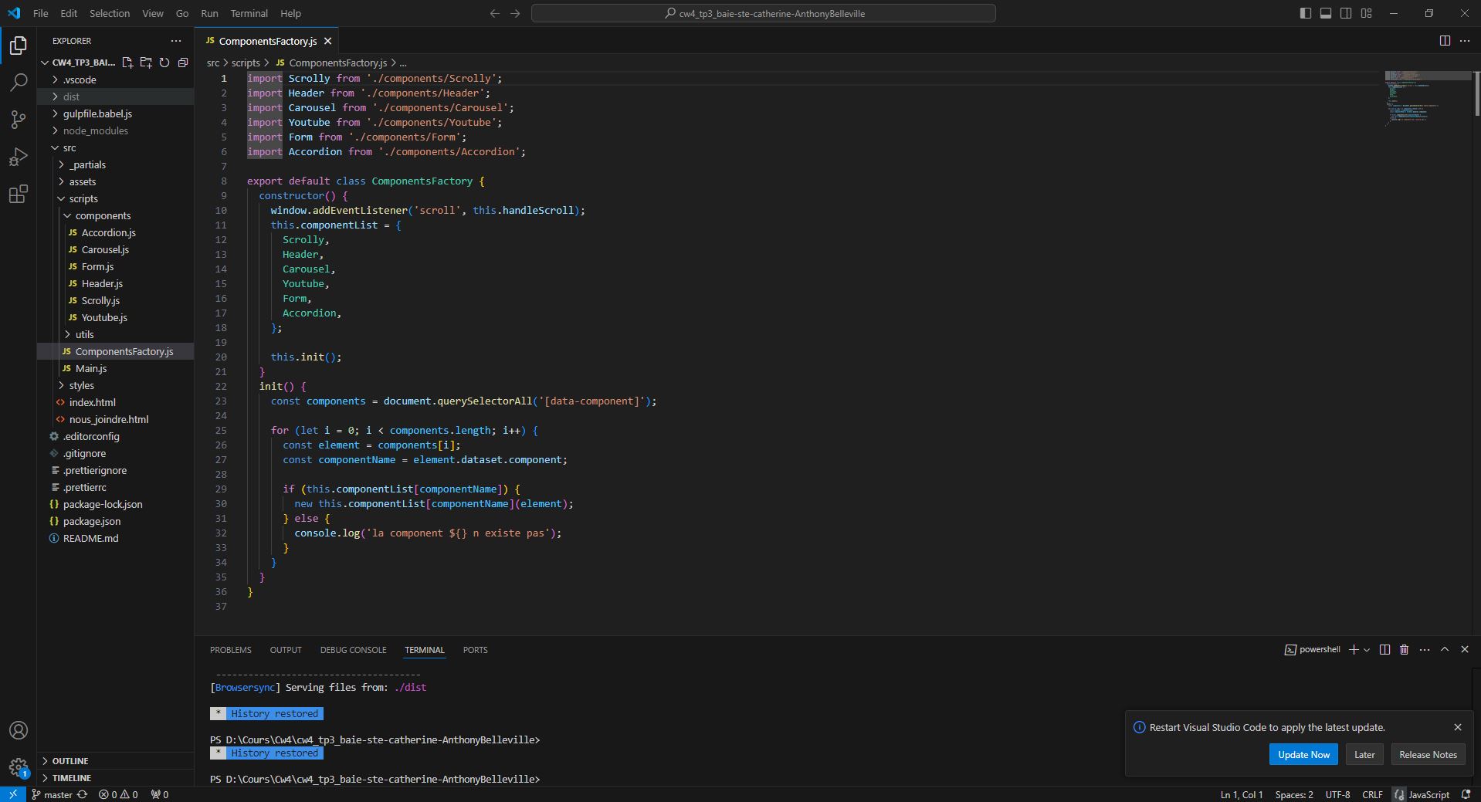Viewport: 1481px width, 802px height.
Task: Refresh the Explorer tree
Action: 164,63
